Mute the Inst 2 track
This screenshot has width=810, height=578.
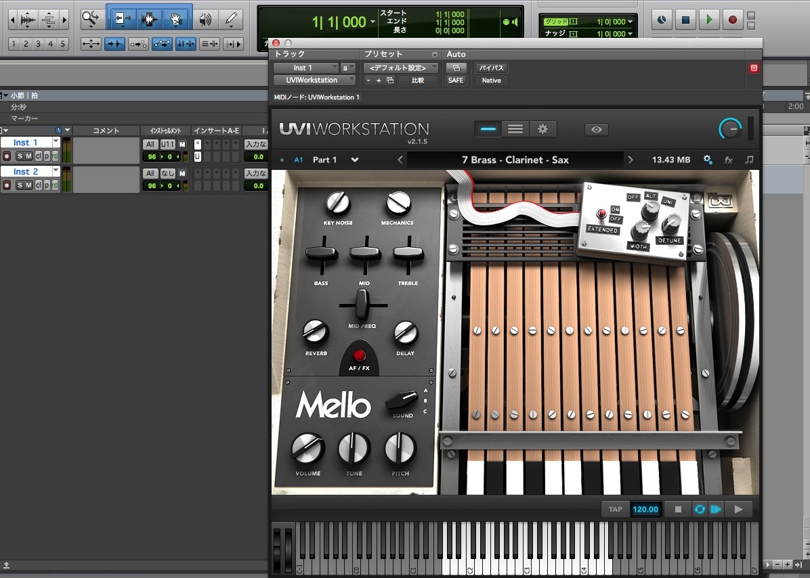coord(29,185)
